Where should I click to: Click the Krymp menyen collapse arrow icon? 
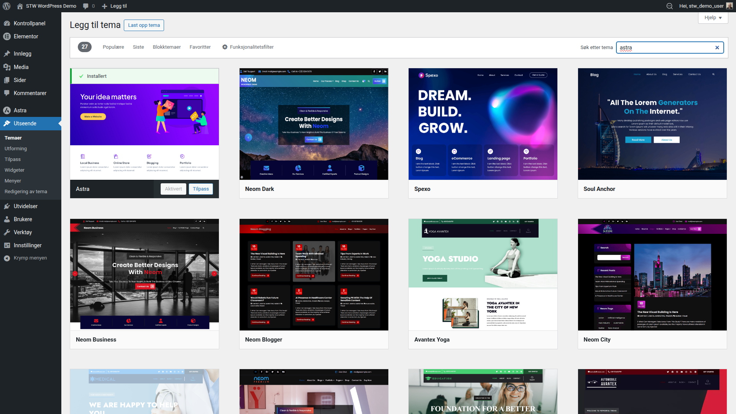tap(7, 258)
